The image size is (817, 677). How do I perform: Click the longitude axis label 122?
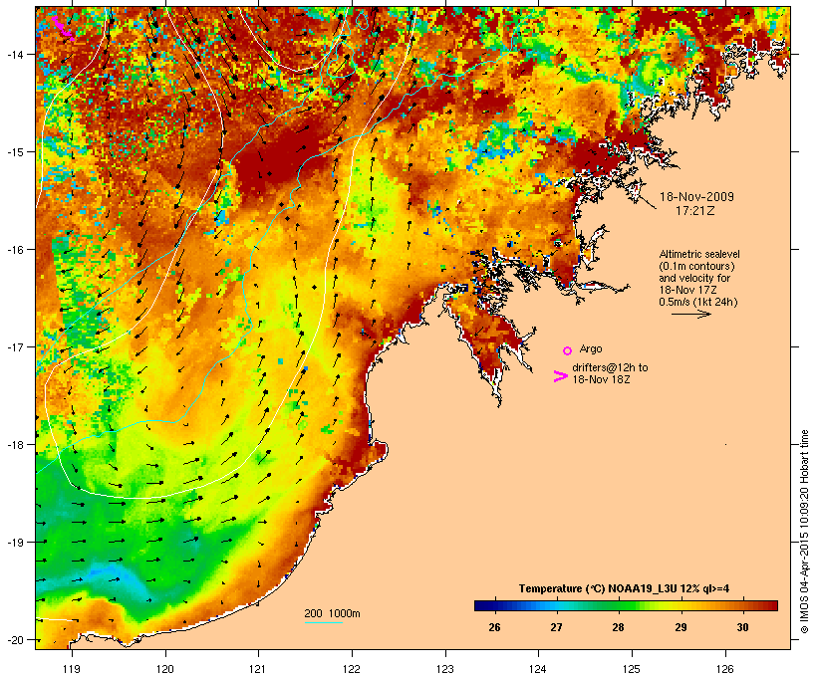pos(352,669)
